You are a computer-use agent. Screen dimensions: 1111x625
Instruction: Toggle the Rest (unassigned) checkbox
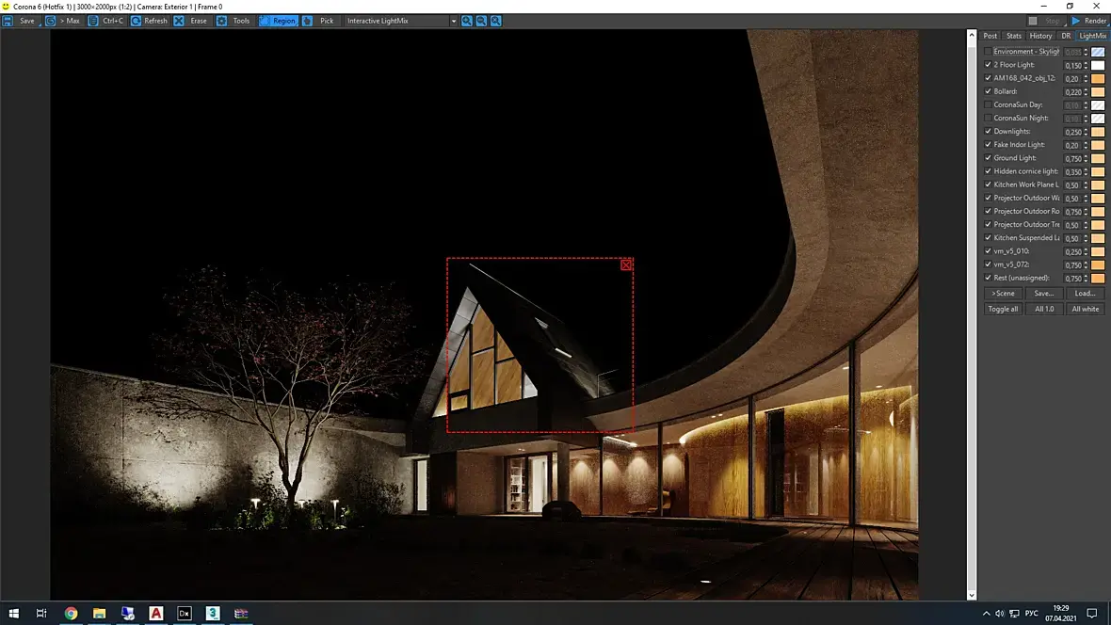coord(988,278)
